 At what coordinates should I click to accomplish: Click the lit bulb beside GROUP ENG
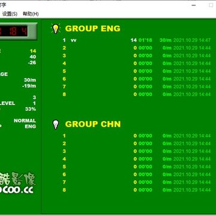pos(56,29)
